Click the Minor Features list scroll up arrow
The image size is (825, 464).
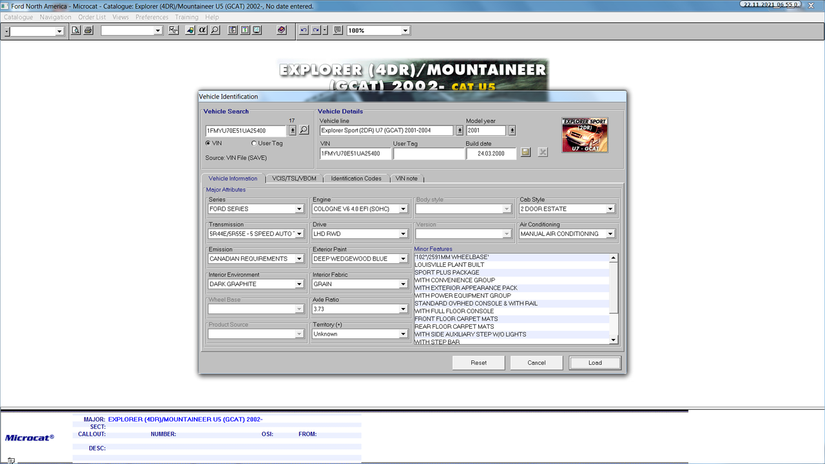point(614,258)
